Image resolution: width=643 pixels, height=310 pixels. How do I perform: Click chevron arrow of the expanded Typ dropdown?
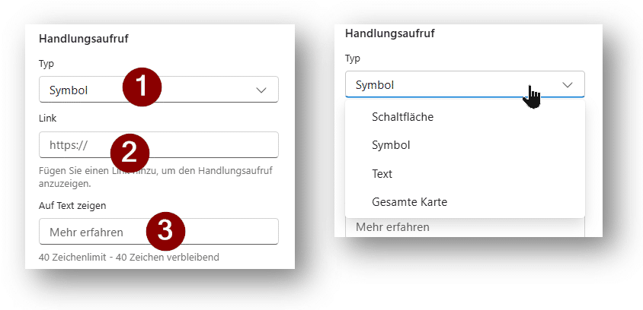(568, 85)
